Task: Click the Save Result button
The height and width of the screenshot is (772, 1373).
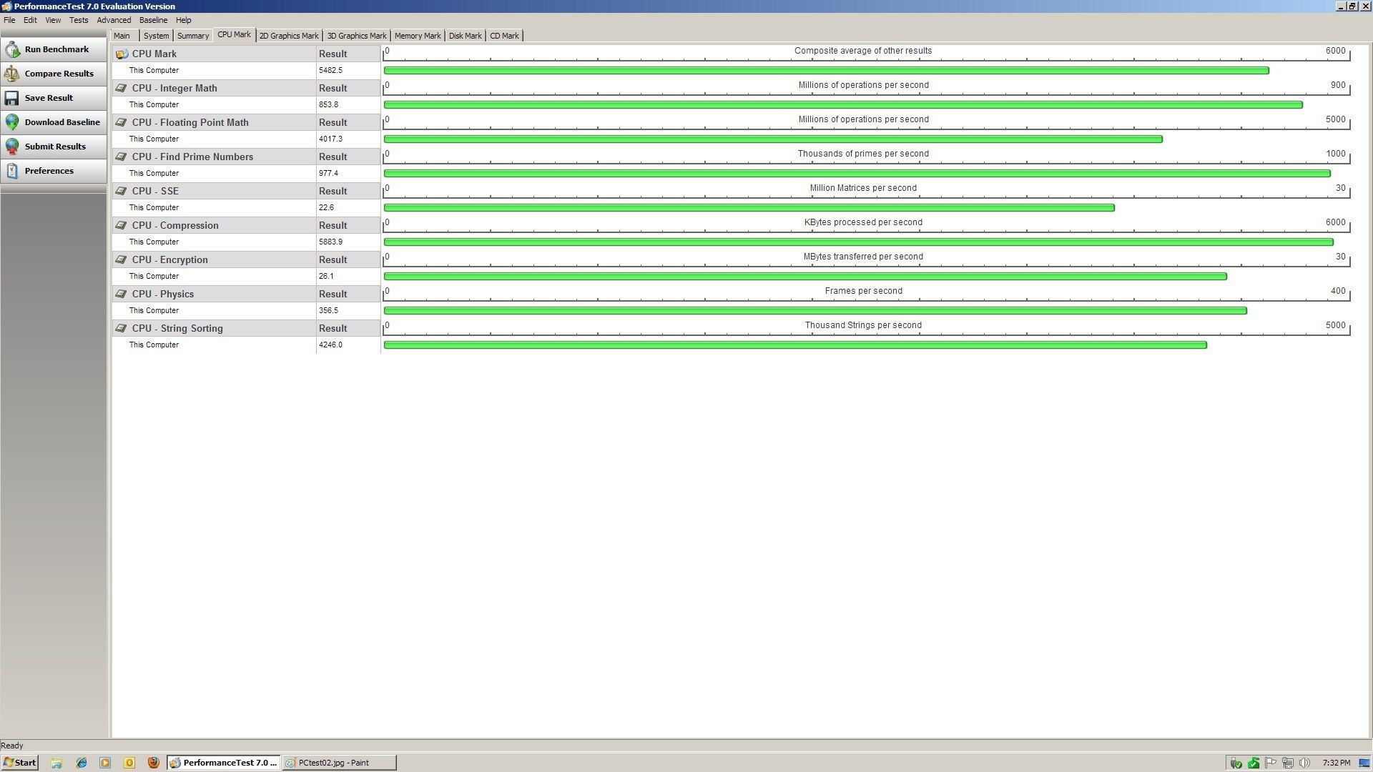Action: tap(54, 98)
